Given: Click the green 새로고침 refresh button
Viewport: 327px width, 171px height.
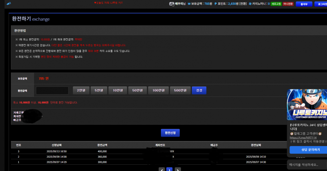Looking at the screenshot, I should click(x=276, y=4).
